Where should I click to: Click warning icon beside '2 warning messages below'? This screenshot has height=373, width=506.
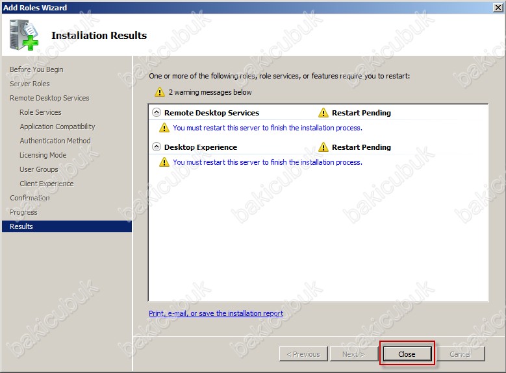click(x=160, y=92)
